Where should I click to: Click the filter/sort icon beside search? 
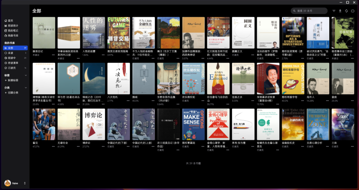(334, 11)
